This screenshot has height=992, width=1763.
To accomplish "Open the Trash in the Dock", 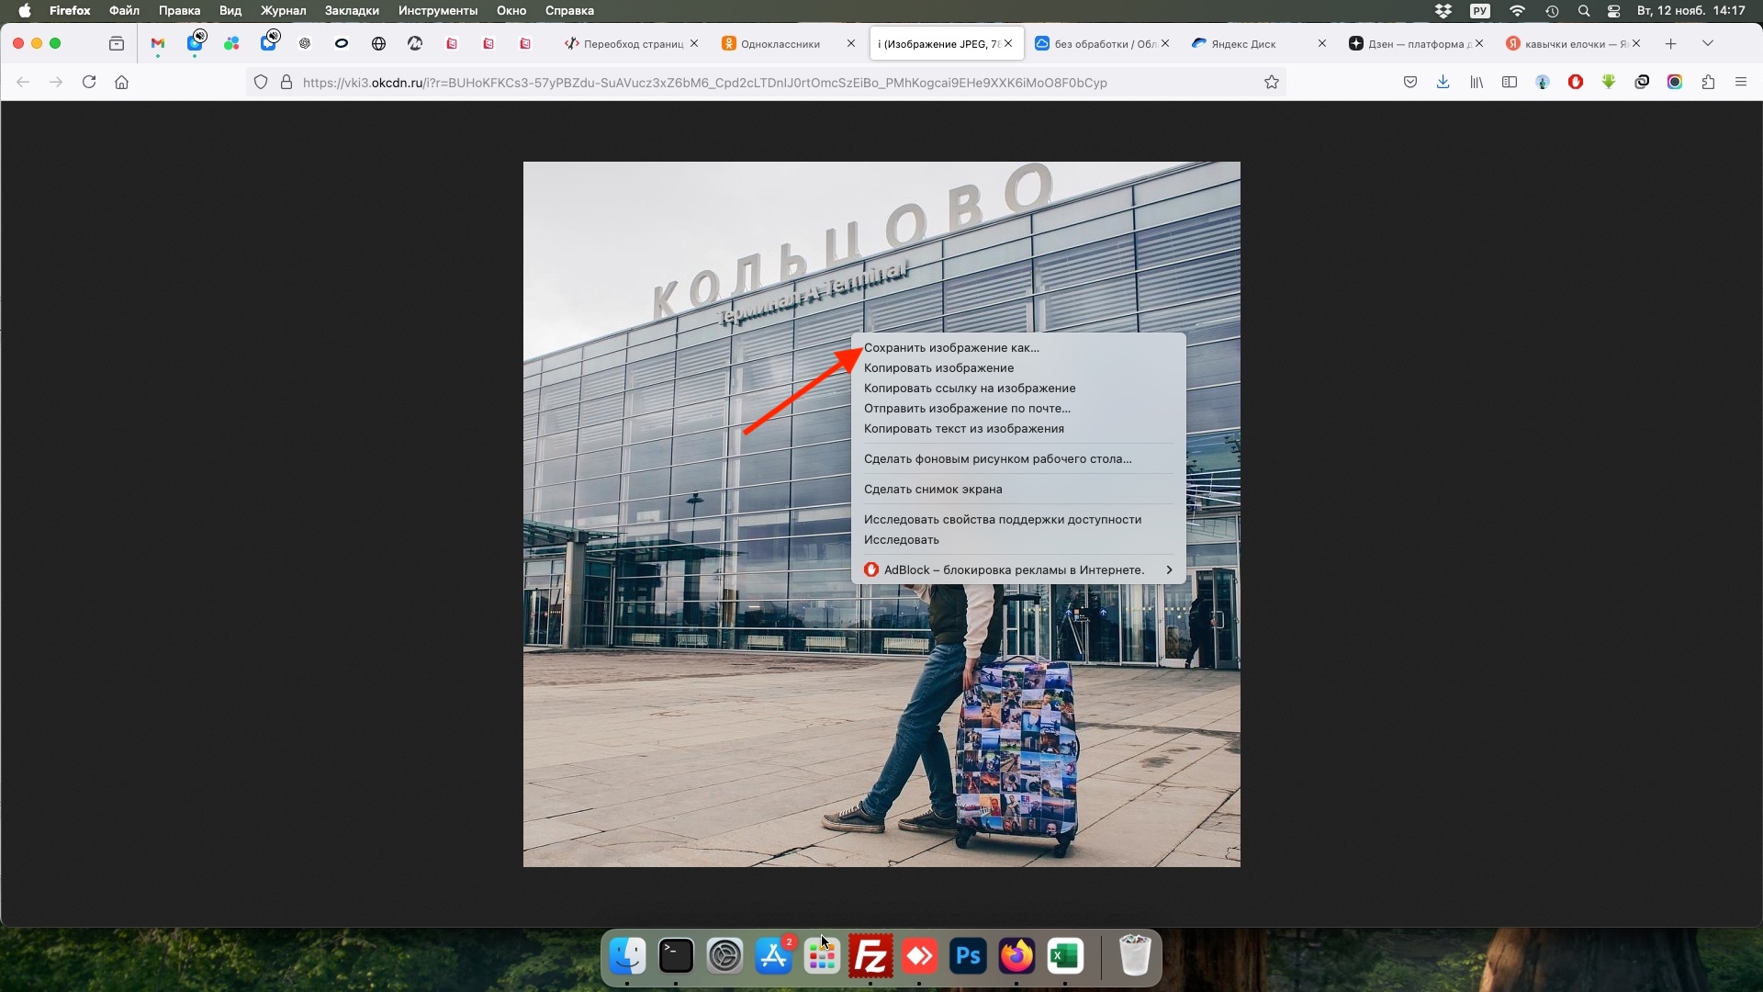I will click(x=1135, y=956).
